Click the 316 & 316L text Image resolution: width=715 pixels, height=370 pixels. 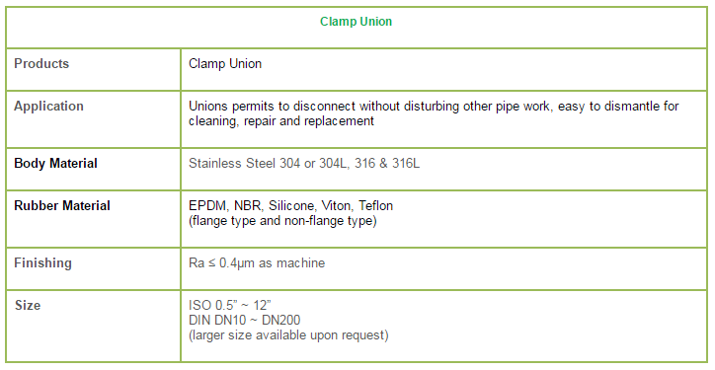pyautogui.click(x=387, y=163)
